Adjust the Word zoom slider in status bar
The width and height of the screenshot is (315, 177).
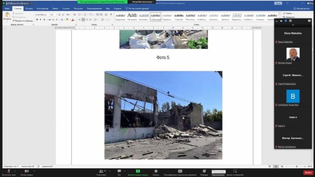(x=297, y=166)
